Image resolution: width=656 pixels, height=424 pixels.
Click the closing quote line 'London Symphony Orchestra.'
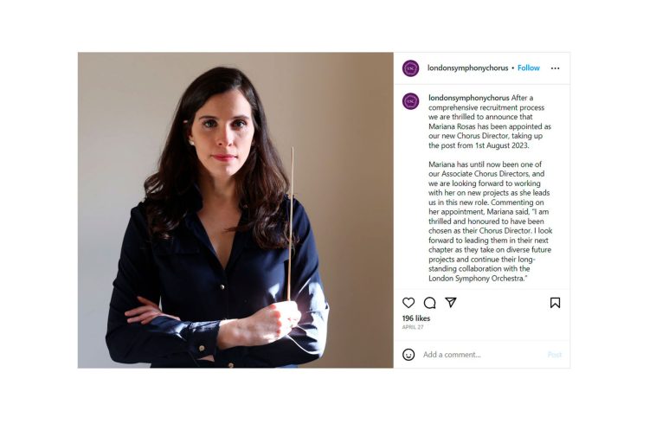pyautogui.click(x=478, y=279)
